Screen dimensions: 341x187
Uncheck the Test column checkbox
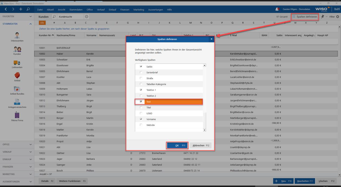tap(141, 102)
